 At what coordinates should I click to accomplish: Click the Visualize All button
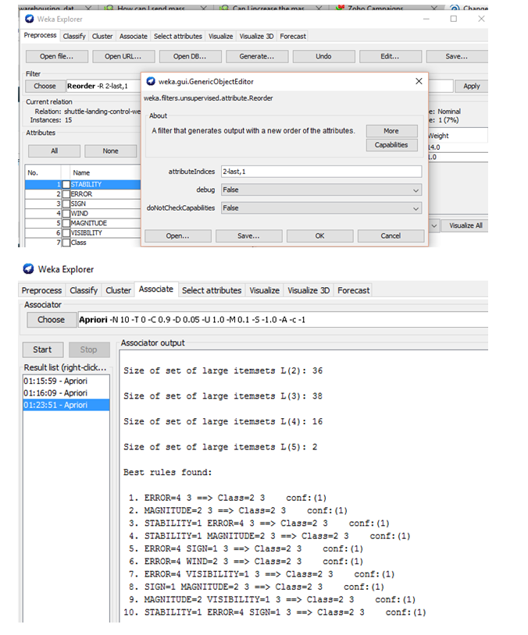pos(466,225)
